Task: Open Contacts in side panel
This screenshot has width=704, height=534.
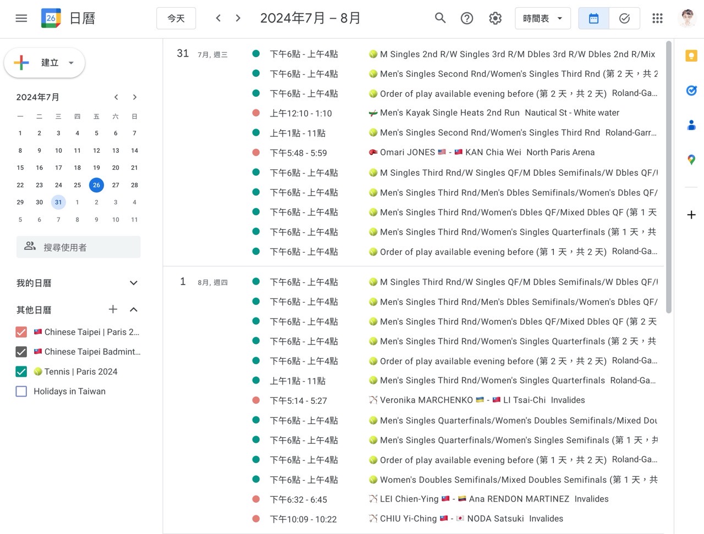Action: (691, 125)
